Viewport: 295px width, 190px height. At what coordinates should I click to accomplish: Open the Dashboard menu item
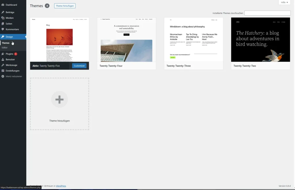click(11, 5)
